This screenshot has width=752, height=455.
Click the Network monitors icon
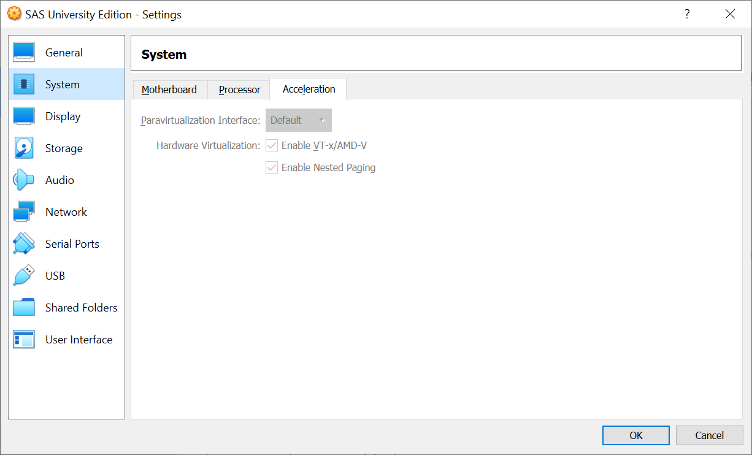click(x=24, y=212)
